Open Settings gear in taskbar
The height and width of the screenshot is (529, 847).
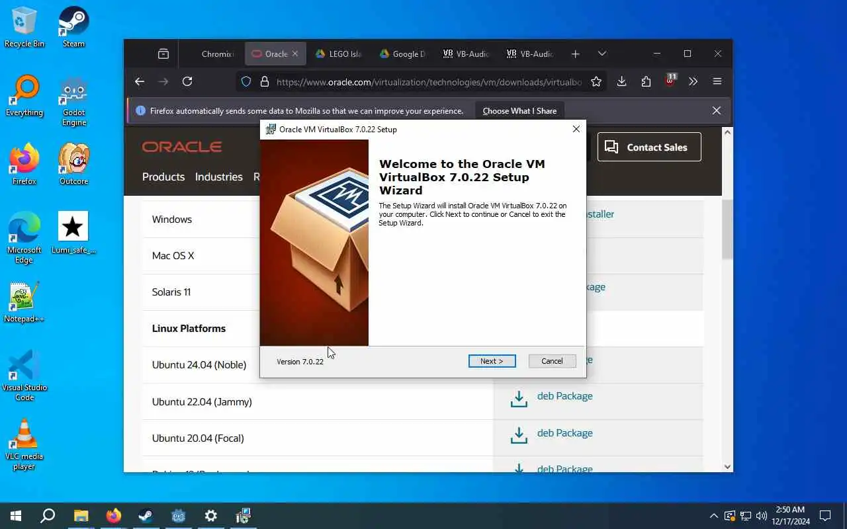click(x=210, y=516)
